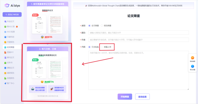Click the orange icon beside 答辩PPT
The height and width of the screenshot is (104, 198).
pos(5,52)
